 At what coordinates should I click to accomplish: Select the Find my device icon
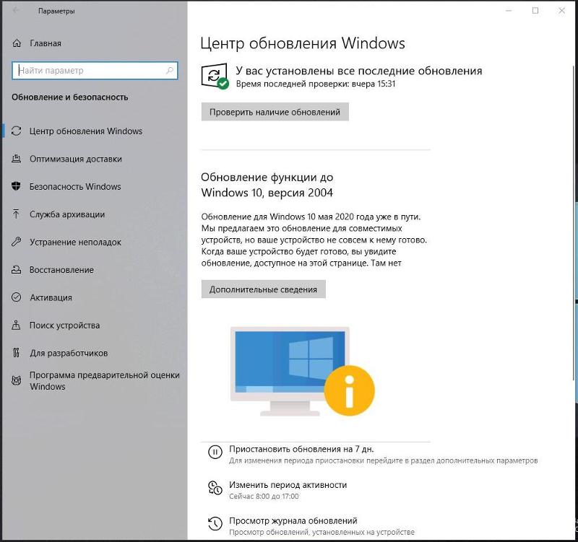pyautogui.click(x=15, y=325)
